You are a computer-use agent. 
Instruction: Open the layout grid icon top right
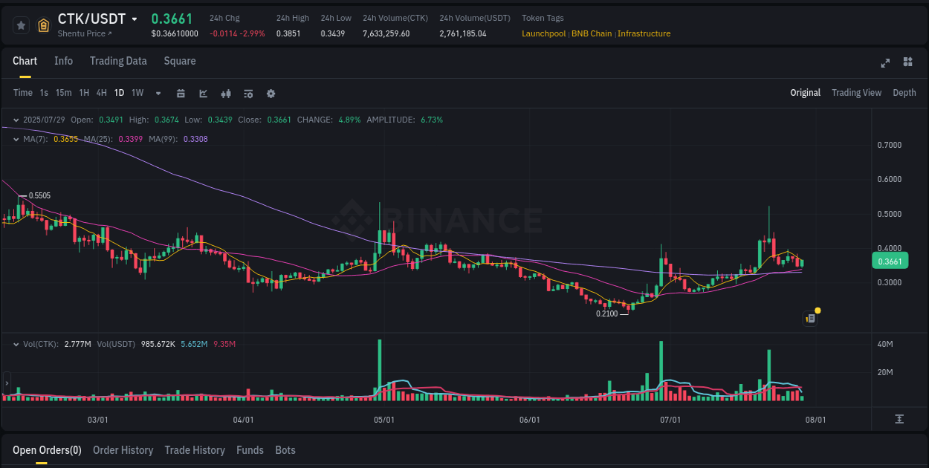(x=907, y=64)
